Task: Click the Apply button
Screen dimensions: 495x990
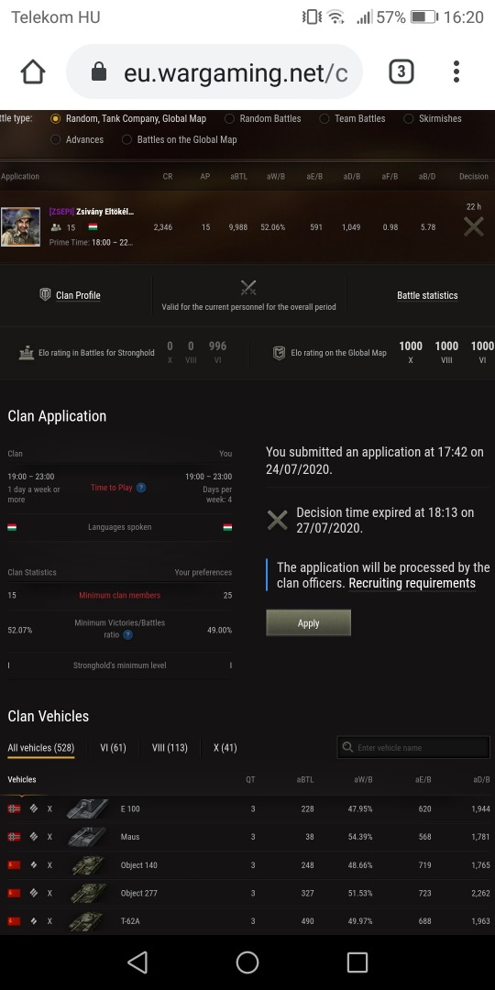Action: (308, 623)
